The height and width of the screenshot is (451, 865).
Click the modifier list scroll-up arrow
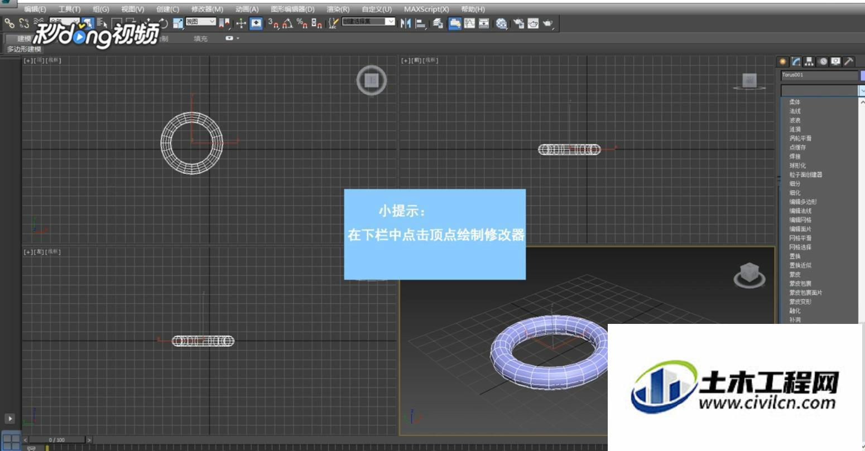[862, 102]
